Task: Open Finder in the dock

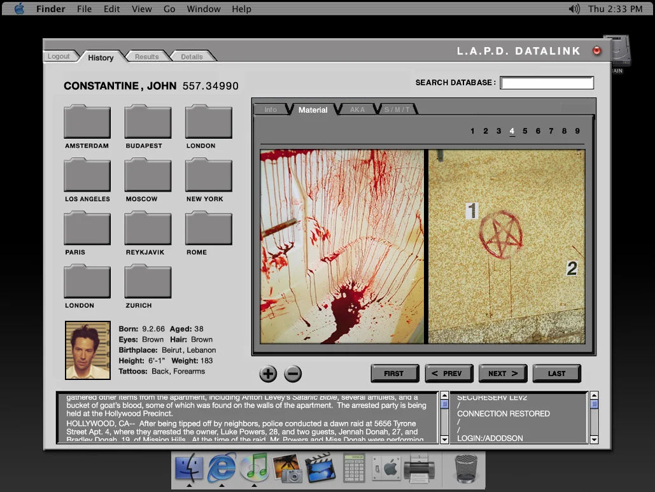Action: pos(189,468)
